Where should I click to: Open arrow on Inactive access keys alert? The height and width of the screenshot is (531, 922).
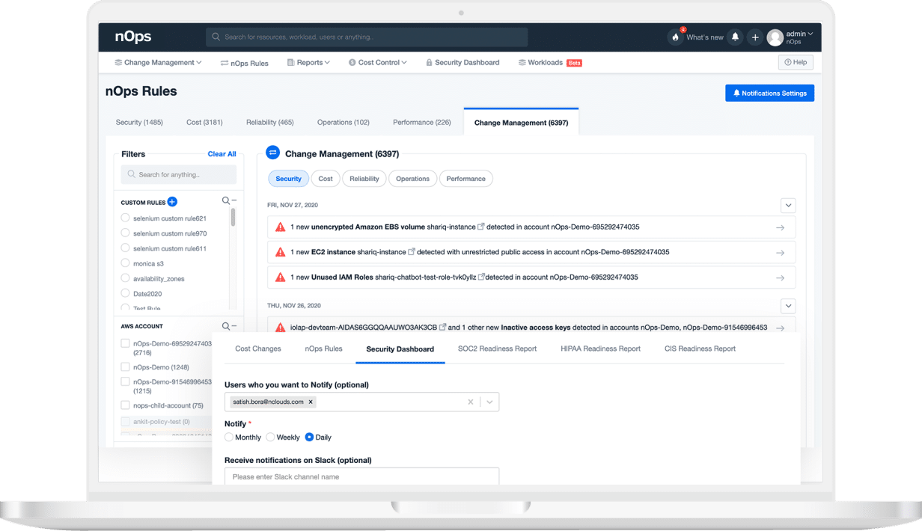coord(780,328)
